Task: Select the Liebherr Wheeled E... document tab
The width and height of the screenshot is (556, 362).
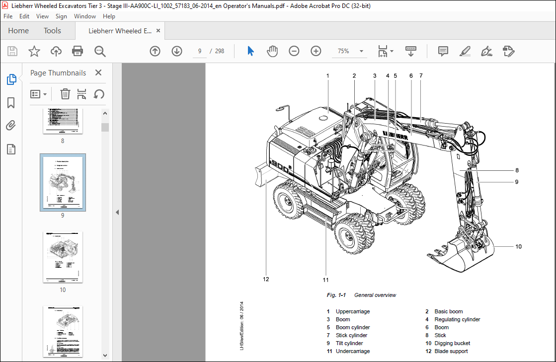Action: coord(120,31)
